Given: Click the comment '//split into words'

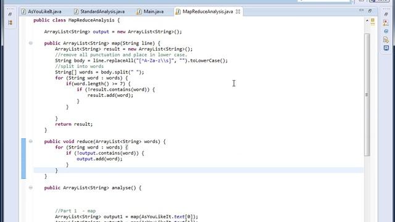Looking at the screenshot, I should 80,67.
